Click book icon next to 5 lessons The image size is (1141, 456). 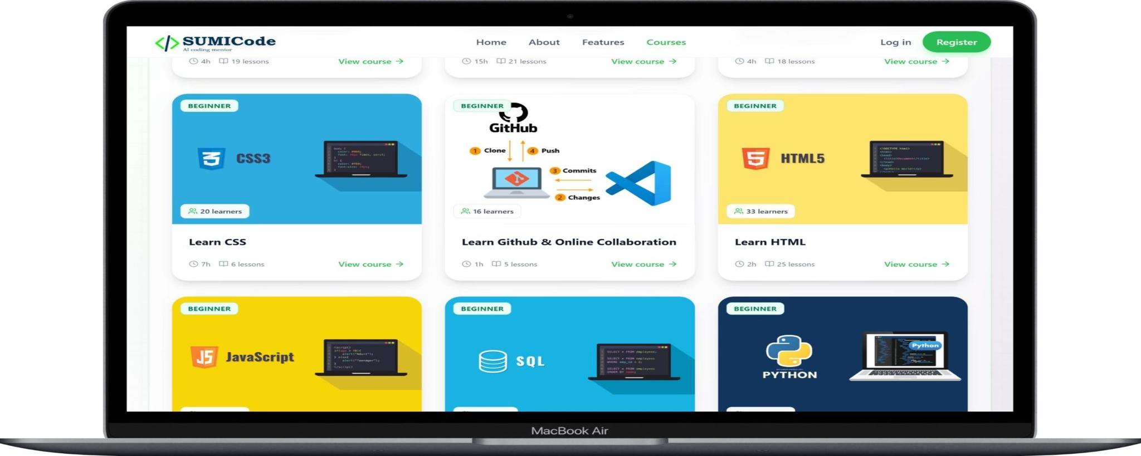pyautogui.click(x=496, y=264)
